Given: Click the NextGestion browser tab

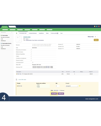Looking at the screenshot, I should (5, 27).
